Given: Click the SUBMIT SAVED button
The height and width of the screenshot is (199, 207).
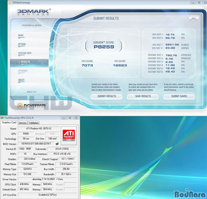Looking at the screenshot, I should 179,96.
